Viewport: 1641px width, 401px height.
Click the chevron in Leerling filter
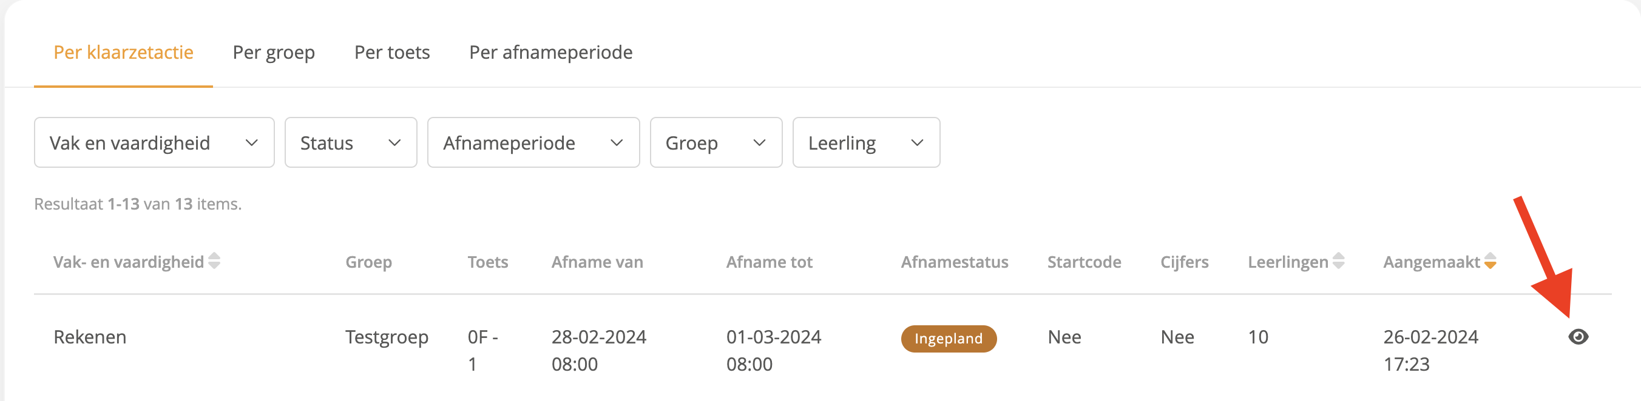[x=917, y=143]
